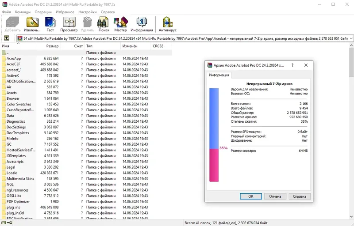Select the Assets folder row

pyautogui.click(x=86, y=93)
